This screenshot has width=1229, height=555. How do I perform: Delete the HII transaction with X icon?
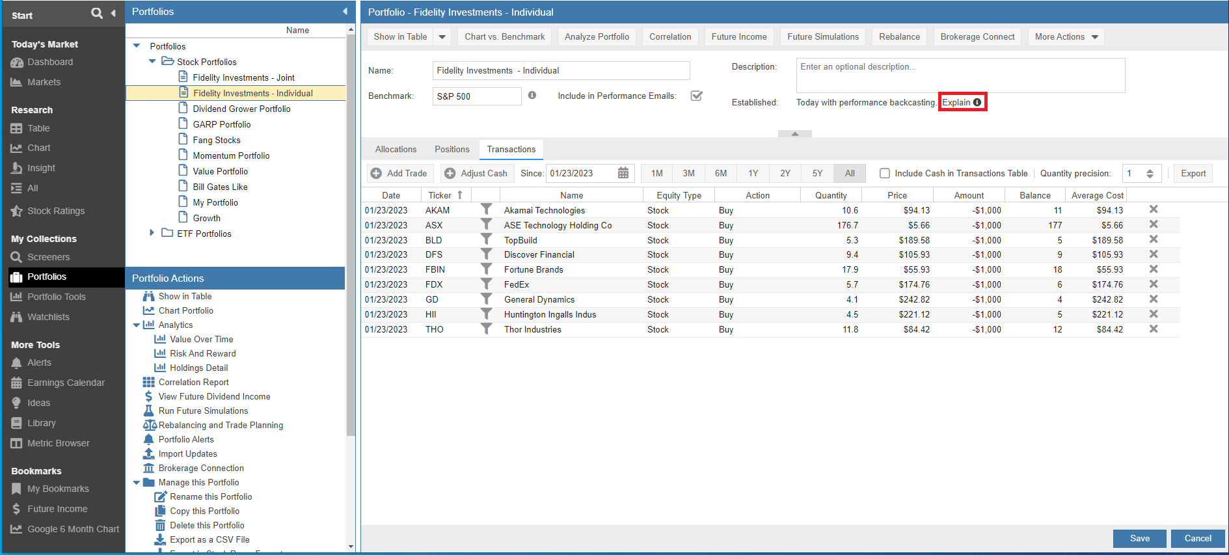point(1154,314)
